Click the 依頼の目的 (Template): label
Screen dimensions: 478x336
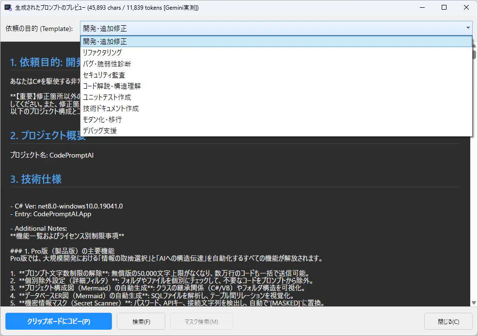(39, 29)
